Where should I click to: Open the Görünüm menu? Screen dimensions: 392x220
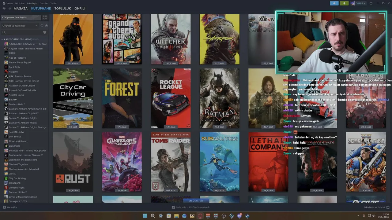point(20,3)
